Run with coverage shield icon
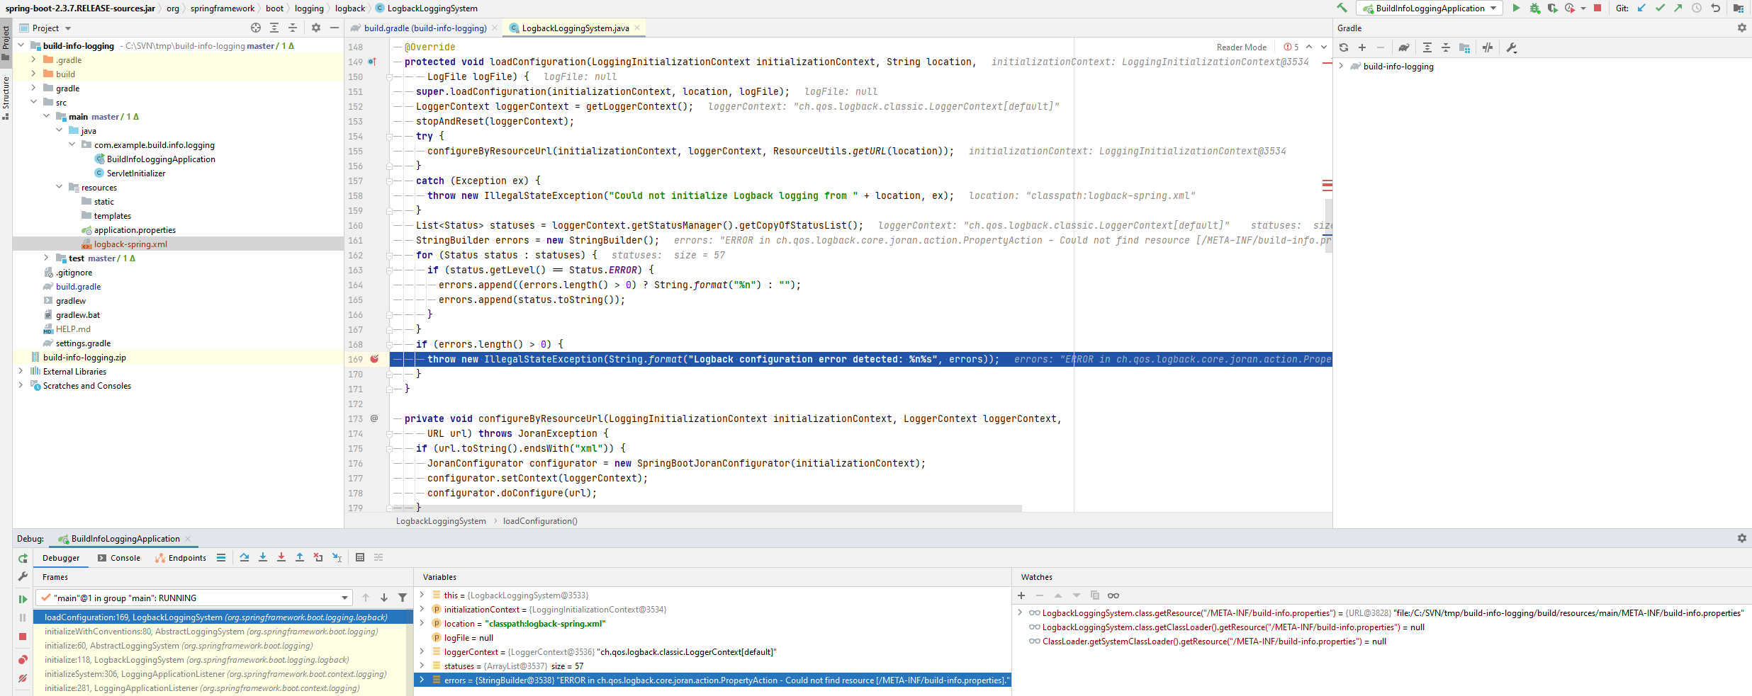This screenshot has width=1752, height=696. (1552, 8)
